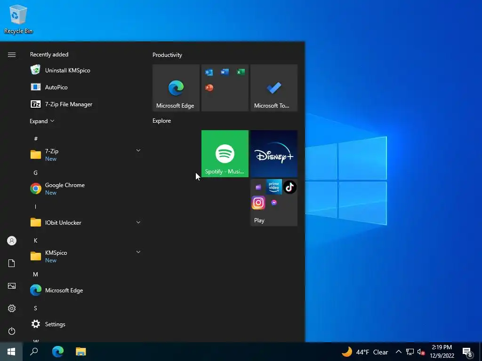Click the Windows Start button
482x361 pixels.
pos(11,352)
